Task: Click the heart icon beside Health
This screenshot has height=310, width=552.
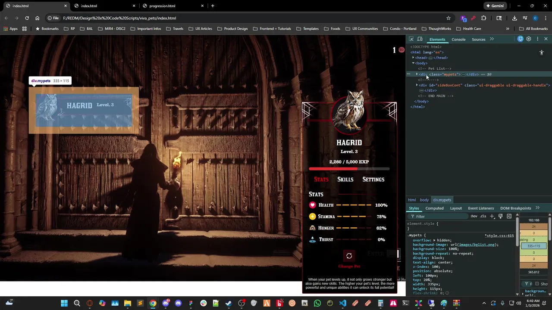Action: pyautogui.click(x=313, y=205)
